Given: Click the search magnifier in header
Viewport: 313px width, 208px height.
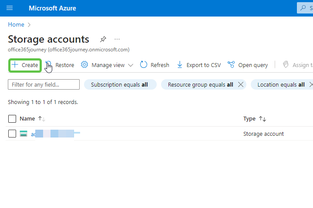Looking at the screenshot, I should click(x=303, y=8).
